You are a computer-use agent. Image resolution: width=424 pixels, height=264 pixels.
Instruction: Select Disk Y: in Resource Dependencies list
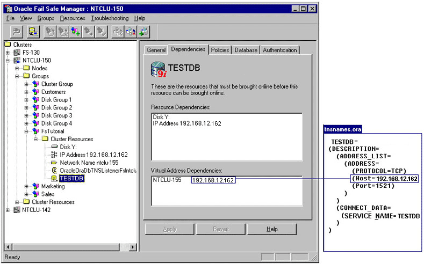161,117
